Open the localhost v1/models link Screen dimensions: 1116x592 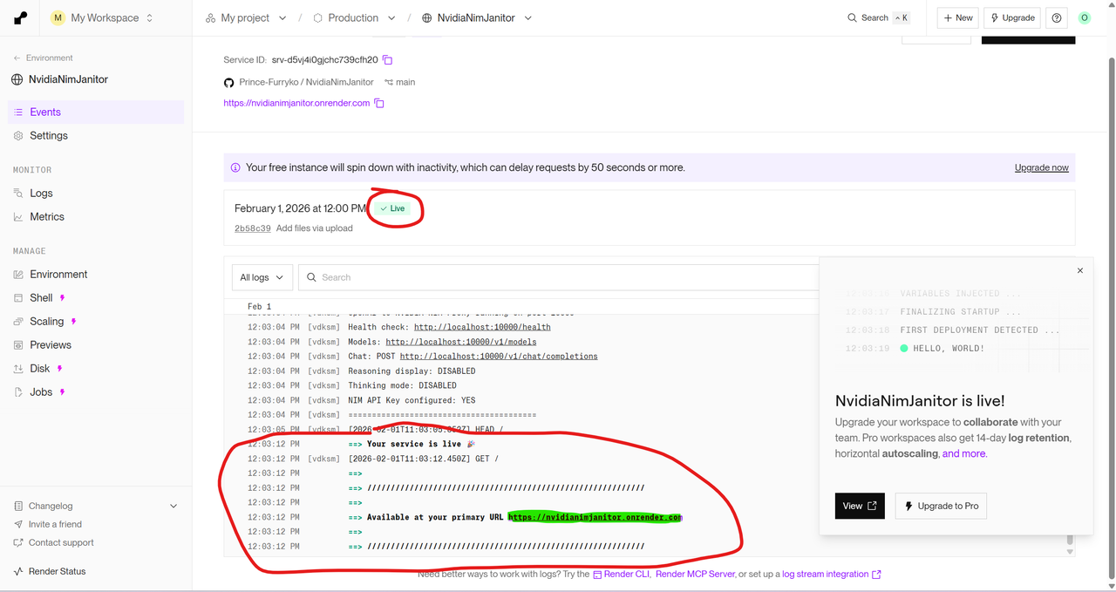pos(461,342)
